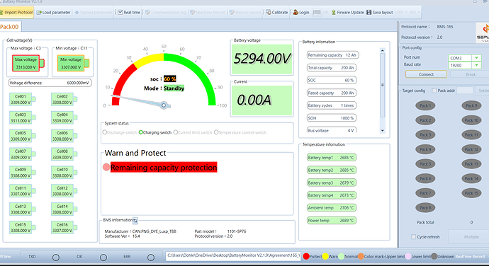Click the ERR status indicator circle
Screen dimensions: 489x266
pos(151,258)
